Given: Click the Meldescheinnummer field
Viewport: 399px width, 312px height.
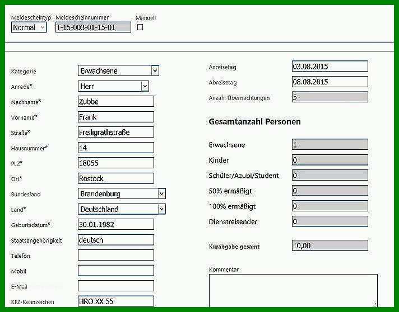Looking at the screenshot, I should point(93,27).
